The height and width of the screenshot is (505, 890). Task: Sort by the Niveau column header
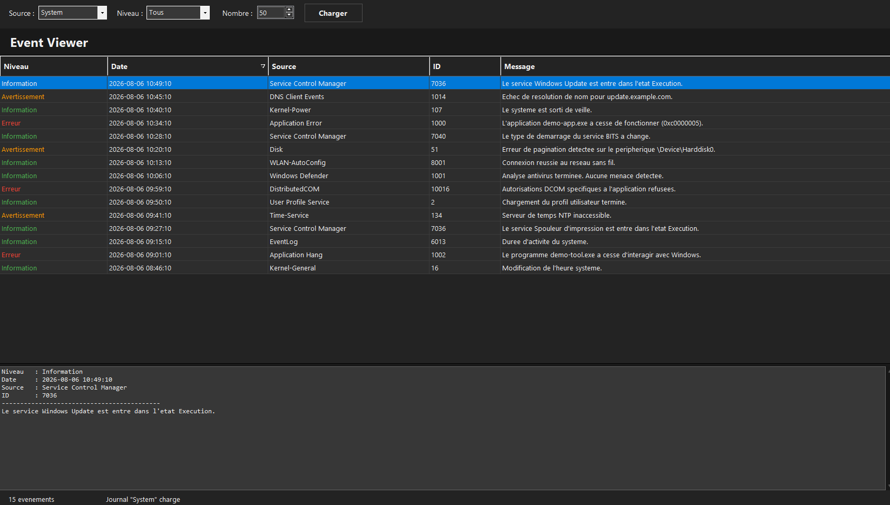tap(54, 66)
